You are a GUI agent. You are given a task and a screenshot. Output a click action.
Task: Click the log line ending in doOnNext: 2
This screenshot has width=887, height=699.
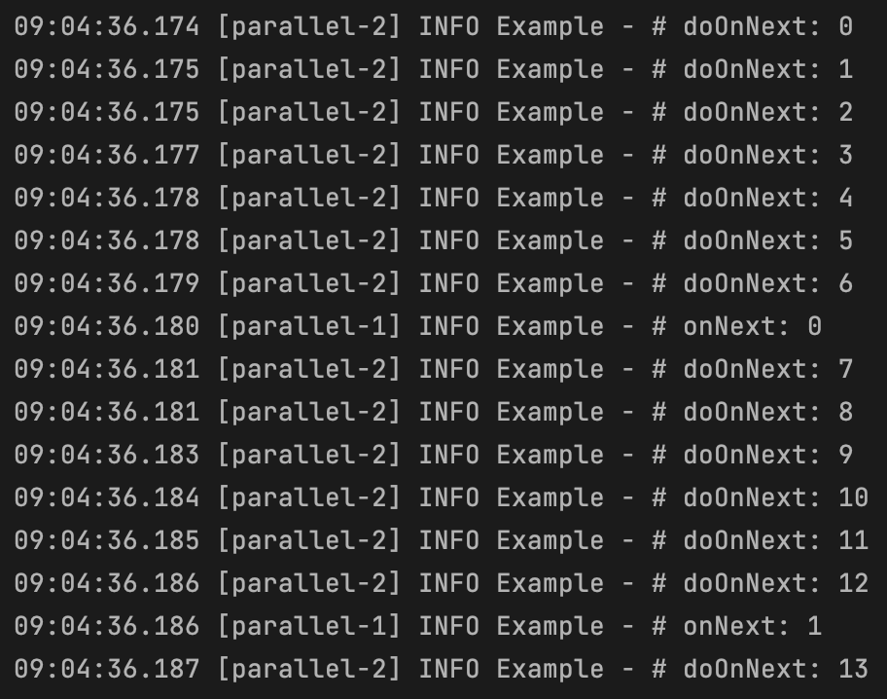[x=434, y=112]
